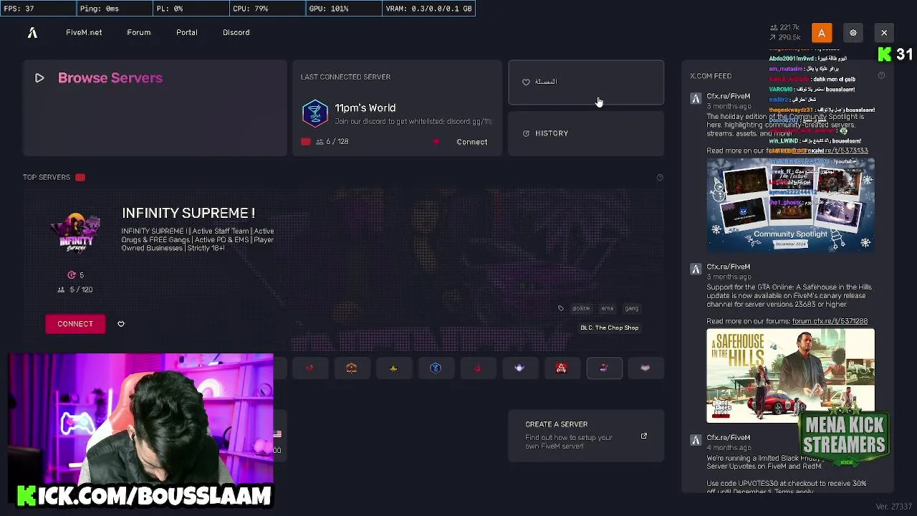917x516 pixels.
Task: Open the Forum menu item
Action: pyautogui.click(x=139, y=32)
